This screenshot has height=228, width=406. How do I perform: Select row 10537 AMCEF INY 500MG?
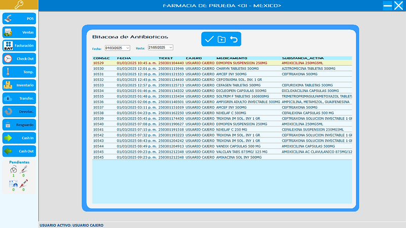coord(222,107)
